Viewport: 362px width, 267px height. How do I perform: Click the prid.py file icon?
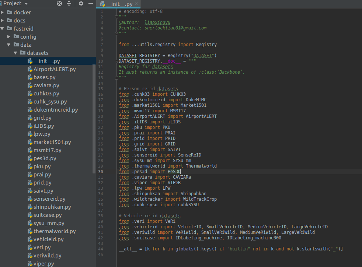(x=30, y=183)
